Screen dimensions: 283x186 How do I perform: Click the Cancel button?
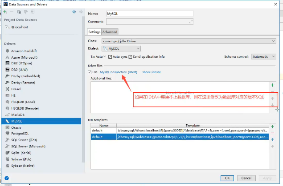246,178
